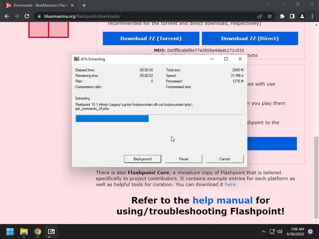Open the 'help manual' link
Screen dimensions: 319x239
(x=222, y=200)
